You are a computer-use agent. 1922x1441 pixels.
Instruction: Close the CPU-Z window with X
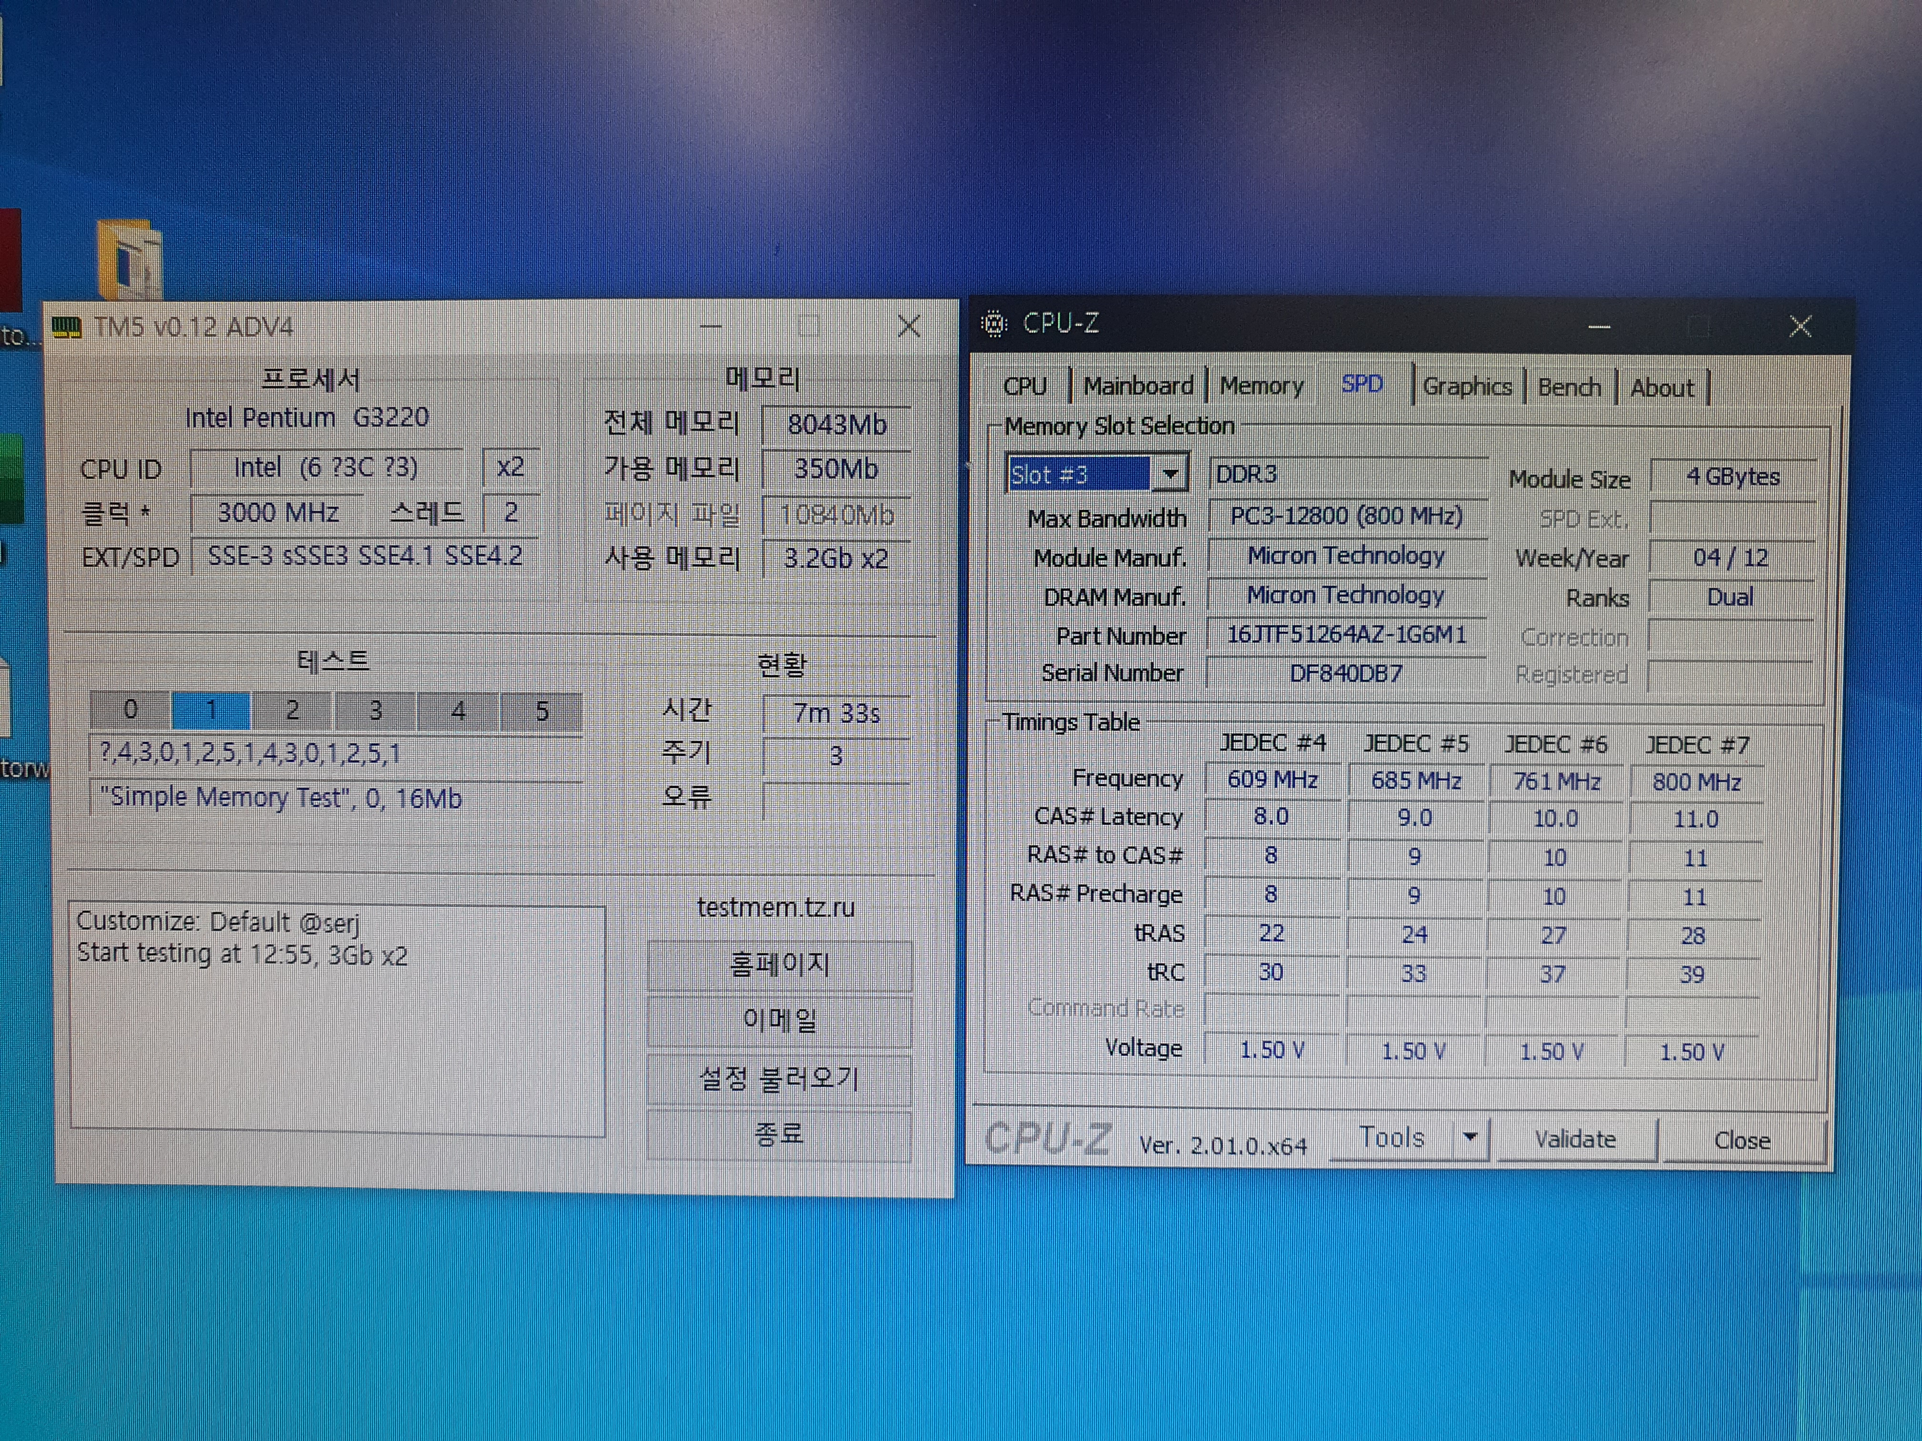coord(1800,326)
